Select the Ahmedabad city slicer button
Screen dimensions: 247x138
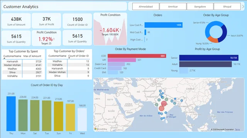(x=146, y=7)
